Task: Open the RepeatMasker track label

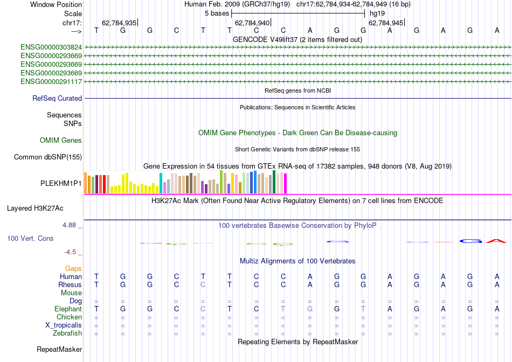Action: (x=59, y=349)
